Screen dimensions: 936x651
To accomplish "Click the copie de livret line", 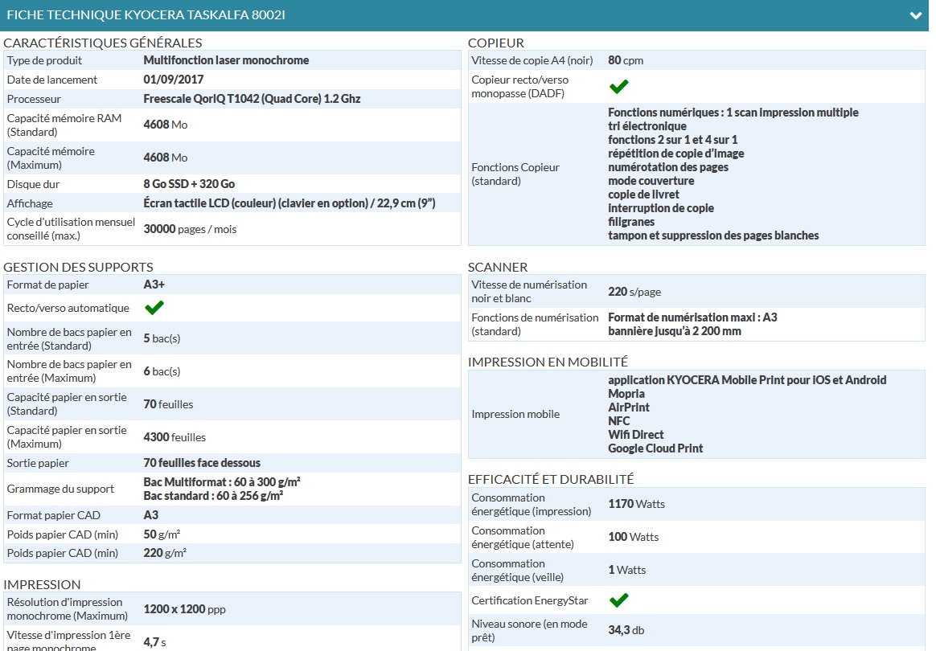I will [643, 194].
